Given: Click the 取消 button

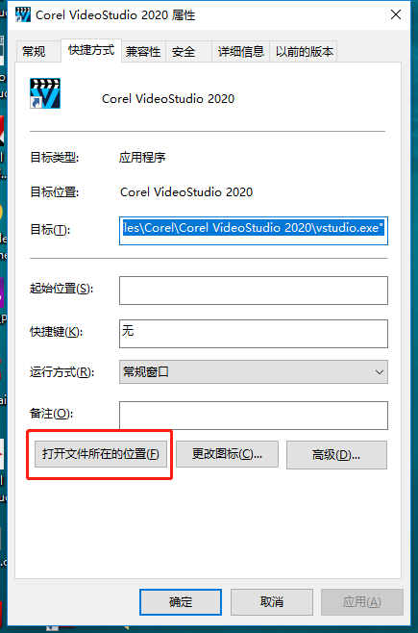Looking at the screenshot, I should pos(272,602).
